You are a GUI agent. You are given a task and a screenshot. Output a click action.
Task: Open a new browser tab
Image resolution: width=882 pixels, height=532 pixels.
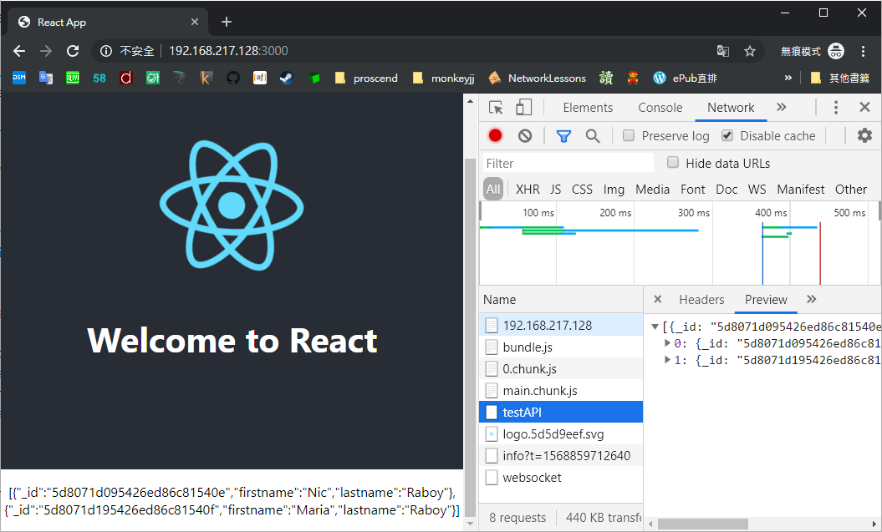coord(226,22)
